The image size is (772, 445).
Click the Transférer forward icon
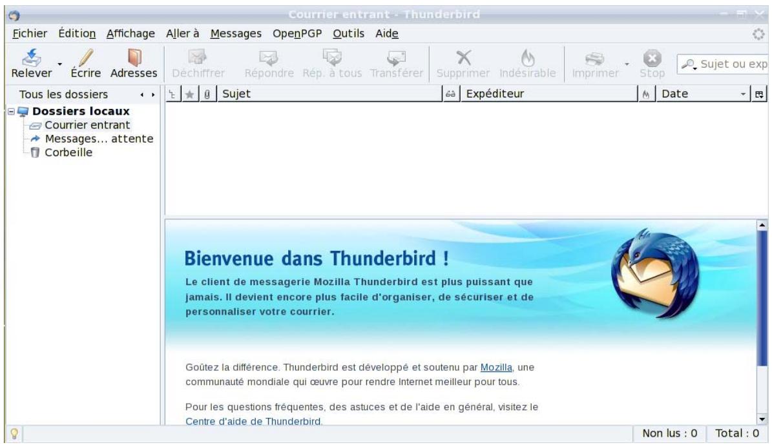[x=396, y=57]
